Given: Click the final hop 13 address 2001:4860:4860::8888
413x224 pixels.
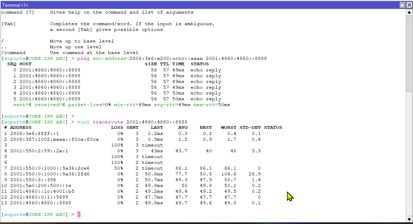Looking at the screenshot, I should click(40, 203).
